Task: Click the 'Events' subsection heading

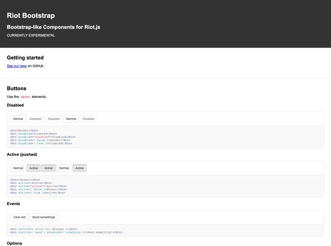Action: 13,204
